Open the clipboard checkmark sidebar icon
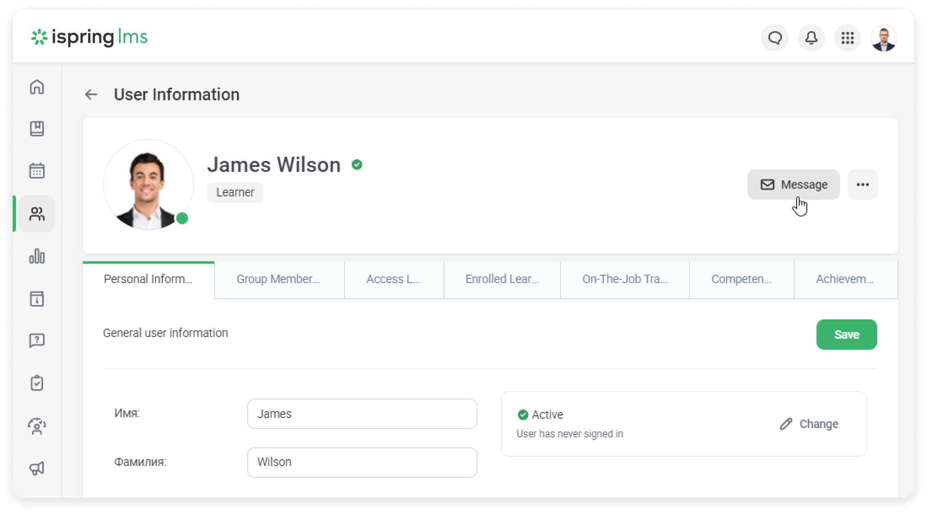Screen dimensions: 927x514 pyautogui.click(x=37, y=383)
